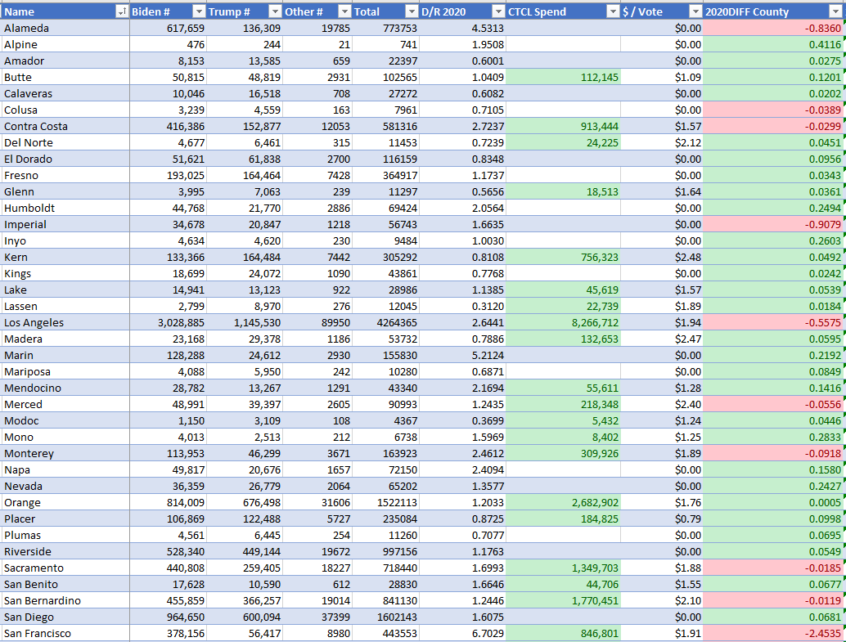Select 2020DIFF value -0.5575 for Los Angeles

773,322
